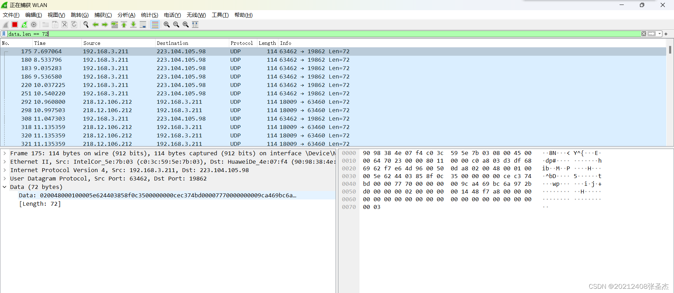Open the 统计(S) menu

click(150, 15)
